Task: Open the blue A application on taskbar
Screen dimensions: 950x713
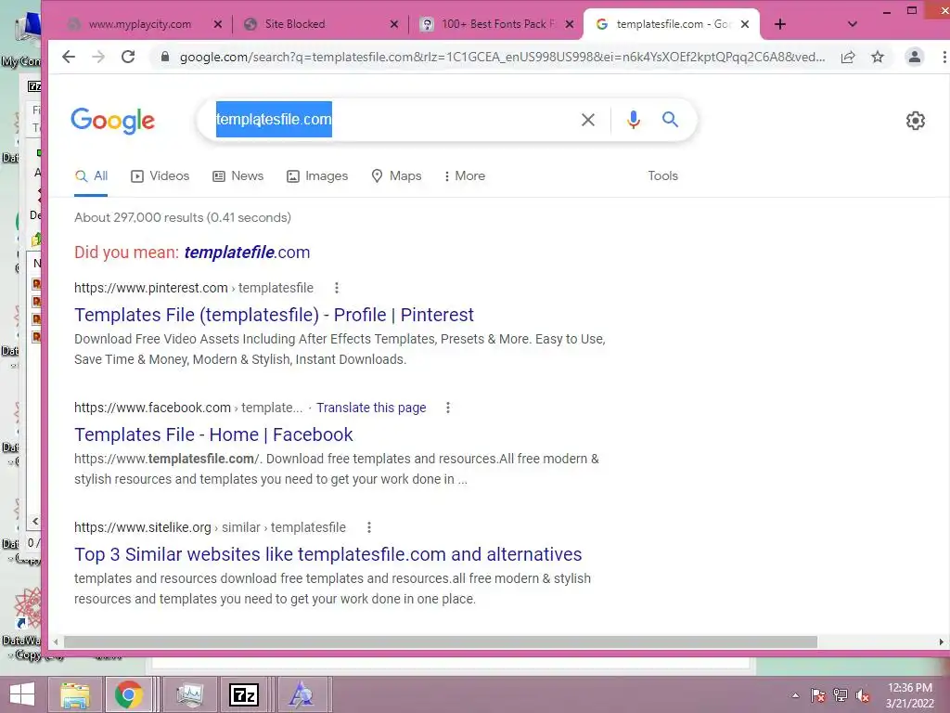Action: [301, 694]
